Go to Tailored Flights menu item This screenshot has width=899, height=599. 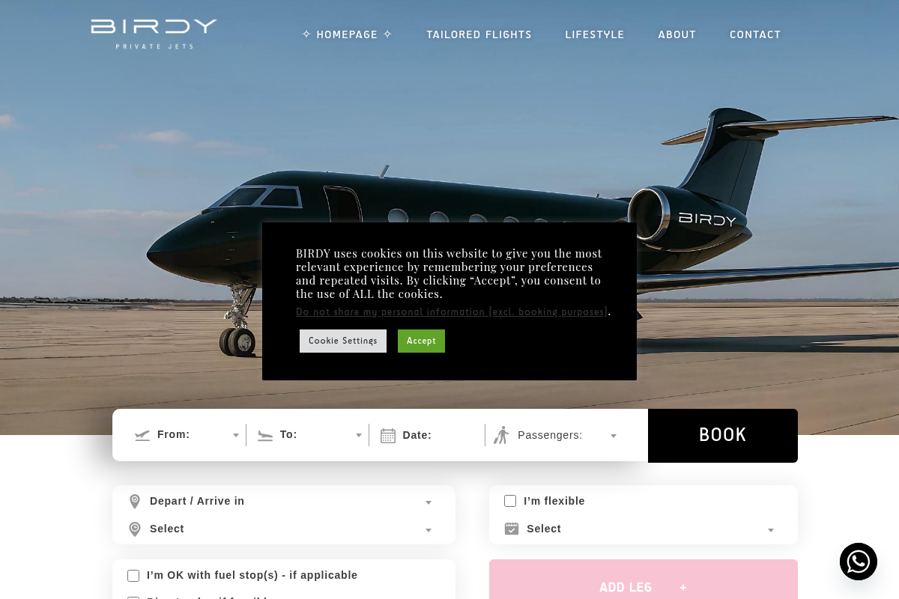(x=479, y=34)
